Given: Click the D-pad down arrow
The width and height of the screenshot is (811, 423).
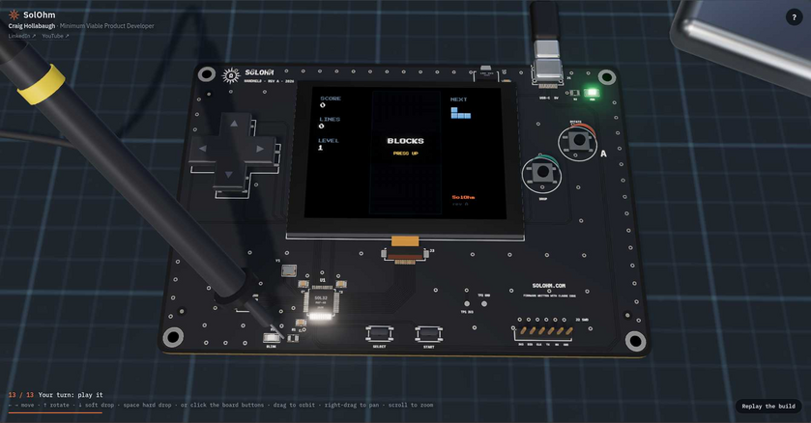Looking at the screenshot, I should tap(229, 175).
